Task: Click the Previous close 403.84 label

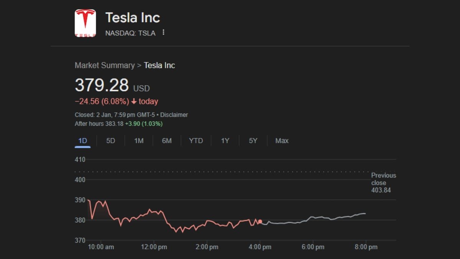Action: coord(383,183)
